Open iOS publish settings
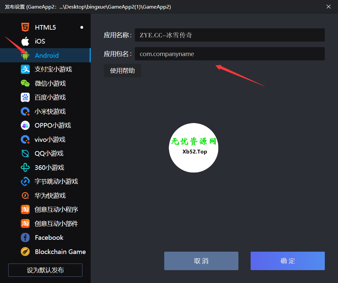The height and width of the screenshot is (283, 338). (x=45, y=41)
